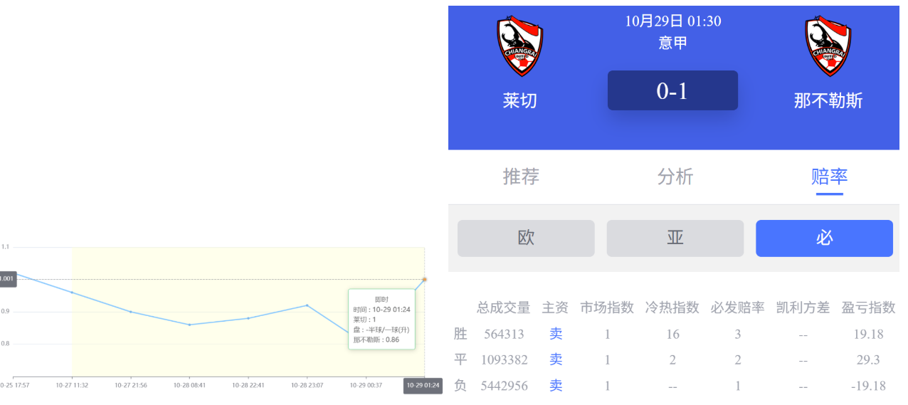The width and height of the screenshot is (908, 405).
Task: Select the 赔率 tab
Action: click(x=829, y=177)
